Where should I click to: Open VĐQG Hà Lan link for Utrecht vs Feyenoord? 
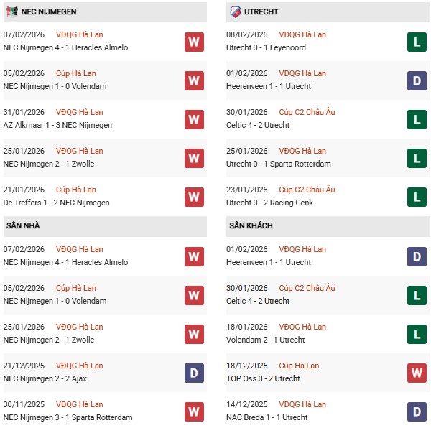tap(301, 34)
